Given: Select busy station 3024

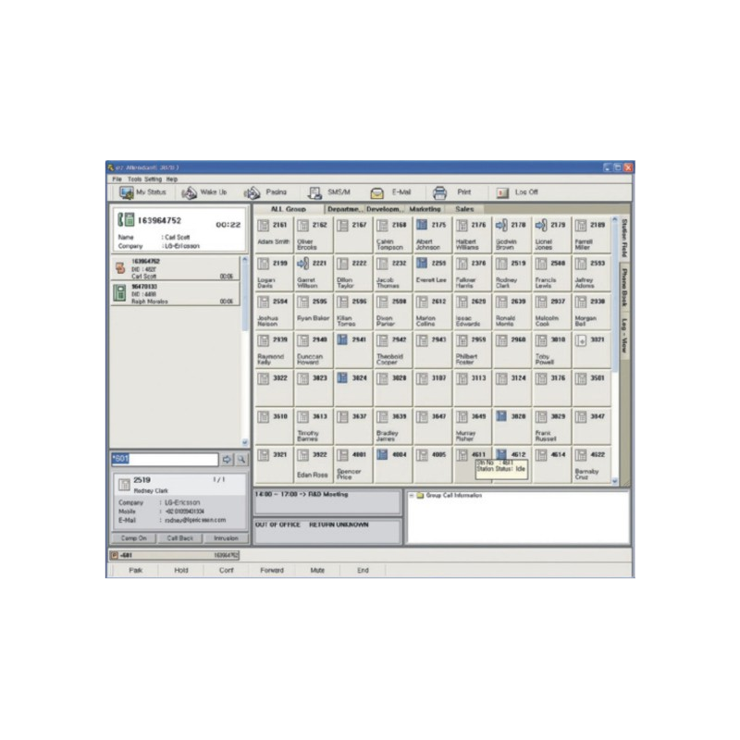Looking at the screenshot, I should pos(353,388).
